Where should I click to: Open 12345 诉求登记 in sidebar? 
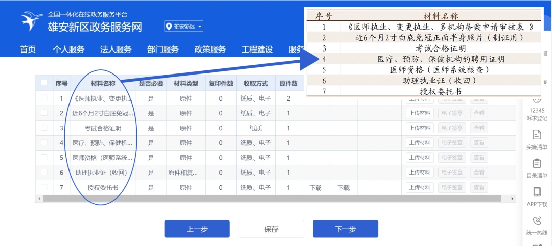point(537,114)
